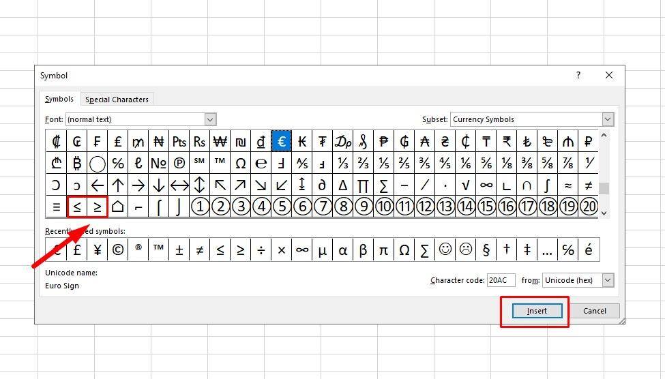Select the less-than-or-equal symbol in grid
Screen dimensions: 665x379
(77, 207)
